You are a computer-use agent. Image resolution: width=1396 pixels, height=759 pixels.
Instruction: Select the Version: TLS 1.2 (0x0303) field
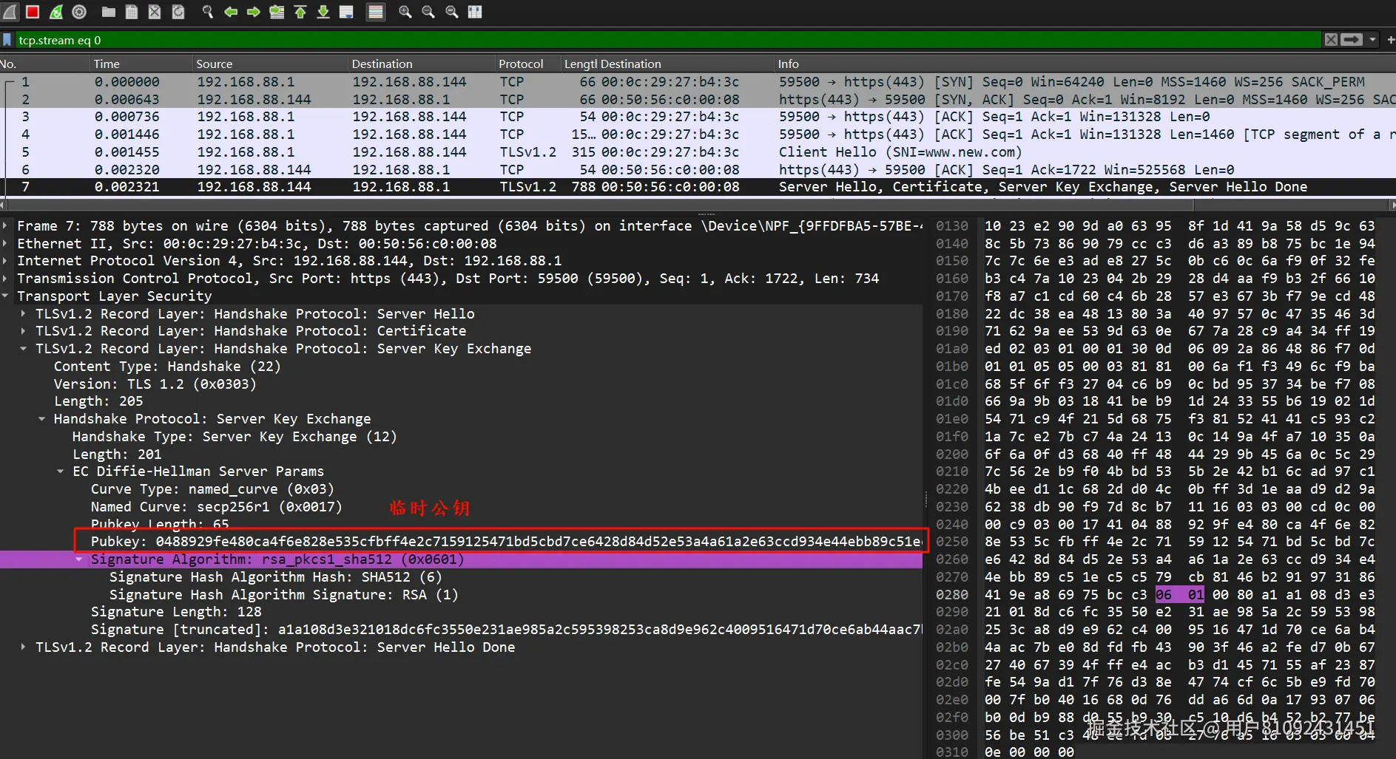[155, 384]
